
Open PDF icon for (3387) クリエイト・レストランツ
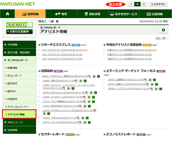pyautogui.click(x=64, y=88)
